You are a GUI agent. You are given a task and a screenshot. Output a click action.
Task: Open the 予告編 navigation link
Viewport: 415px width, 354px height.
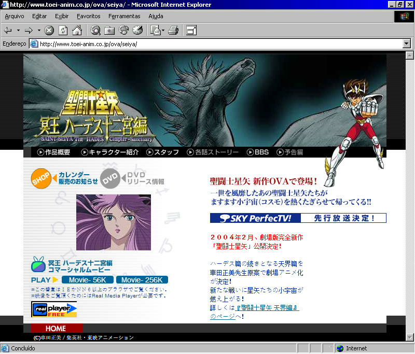pyautogui.click(x=290, y=152)
